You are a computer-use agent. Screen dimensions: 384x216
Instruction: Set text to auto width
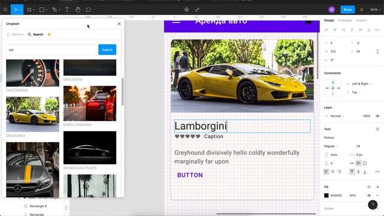coord(352,163)
